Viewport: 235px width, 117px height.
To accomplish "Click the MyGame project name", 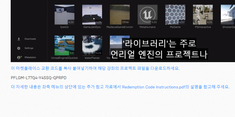I will tap(175, 27).
